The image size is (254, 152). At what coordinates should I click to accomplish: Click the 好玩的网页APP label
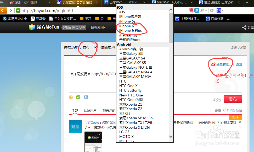(74, 28)
